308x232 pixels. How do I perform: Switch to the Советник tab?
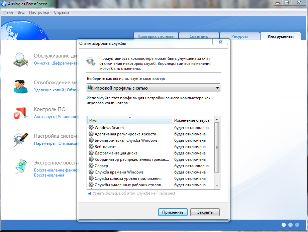199,36
